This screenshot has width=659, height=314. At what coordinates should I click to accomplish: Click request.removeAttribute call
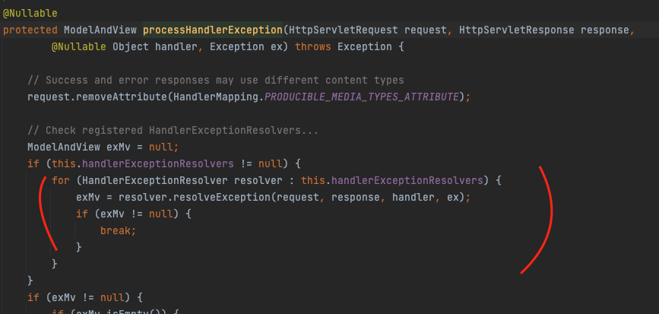pyautogui.click(x=97, y=97)
